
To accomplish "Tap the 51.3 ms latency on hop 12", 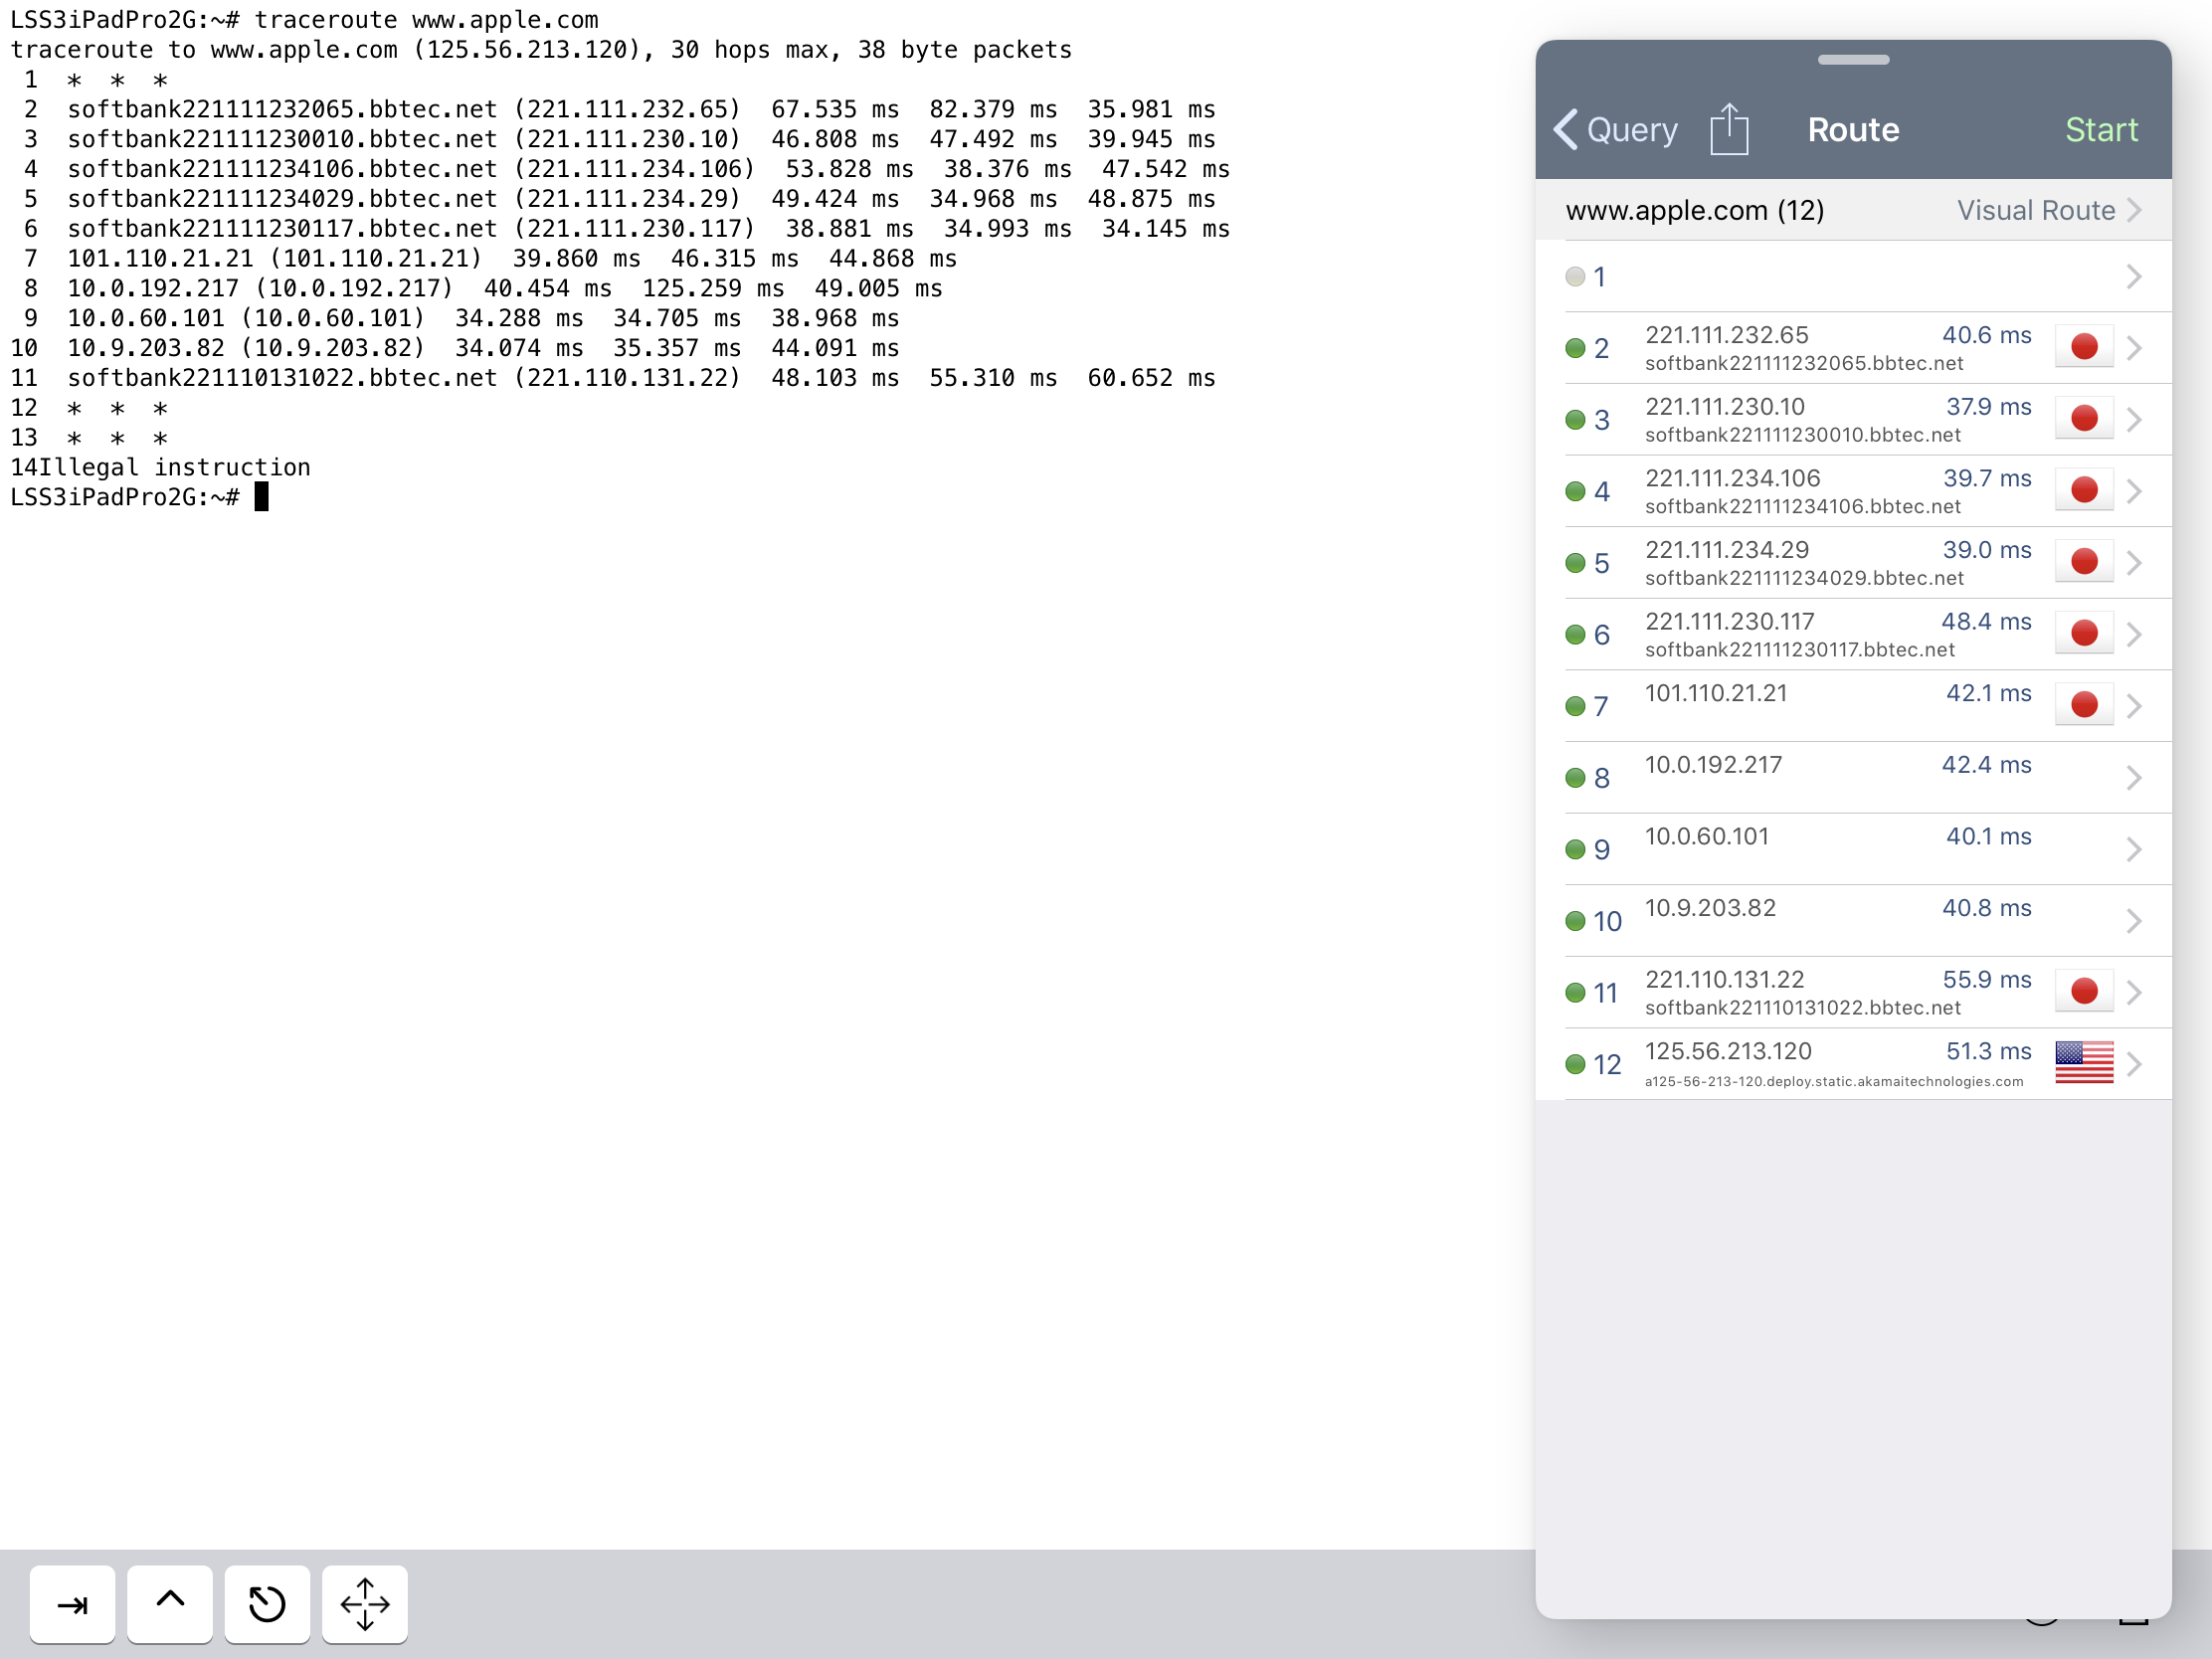I will (1988, 1051).
